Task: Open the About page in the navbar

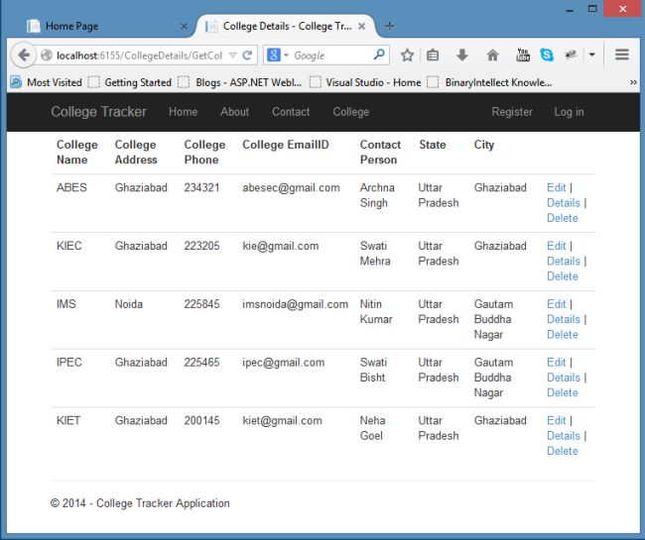Action: pyautogui.click(x=234, y=112)
